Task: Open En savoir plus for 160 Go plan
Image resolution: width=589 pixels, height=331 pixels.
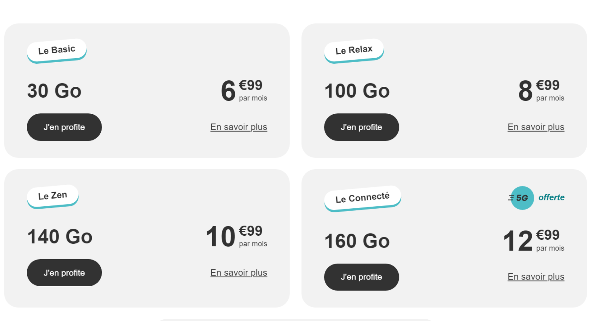Action: coord(536,277)
